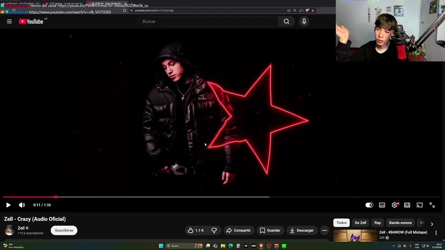This screenshot has width=445, height=250.
Task: Download the video with the Descargar button
Action: [302, 230]
